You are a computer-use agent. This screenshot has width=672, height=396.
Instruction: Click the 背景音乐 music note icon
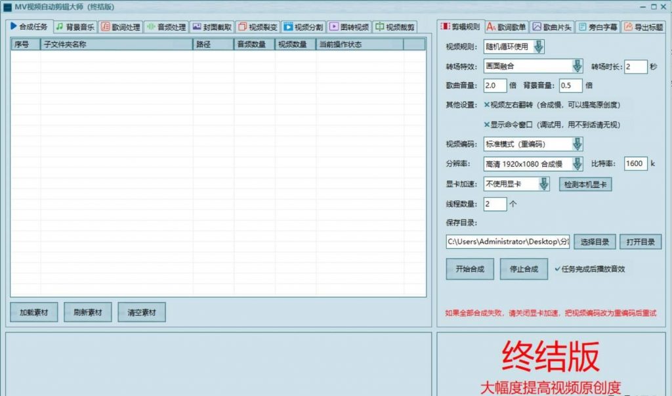[59, 27]
